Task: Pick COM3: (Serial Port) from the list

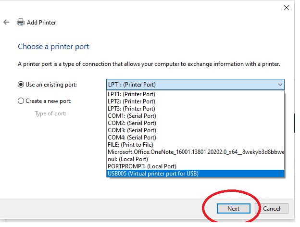Action: (x=132, y=130)
